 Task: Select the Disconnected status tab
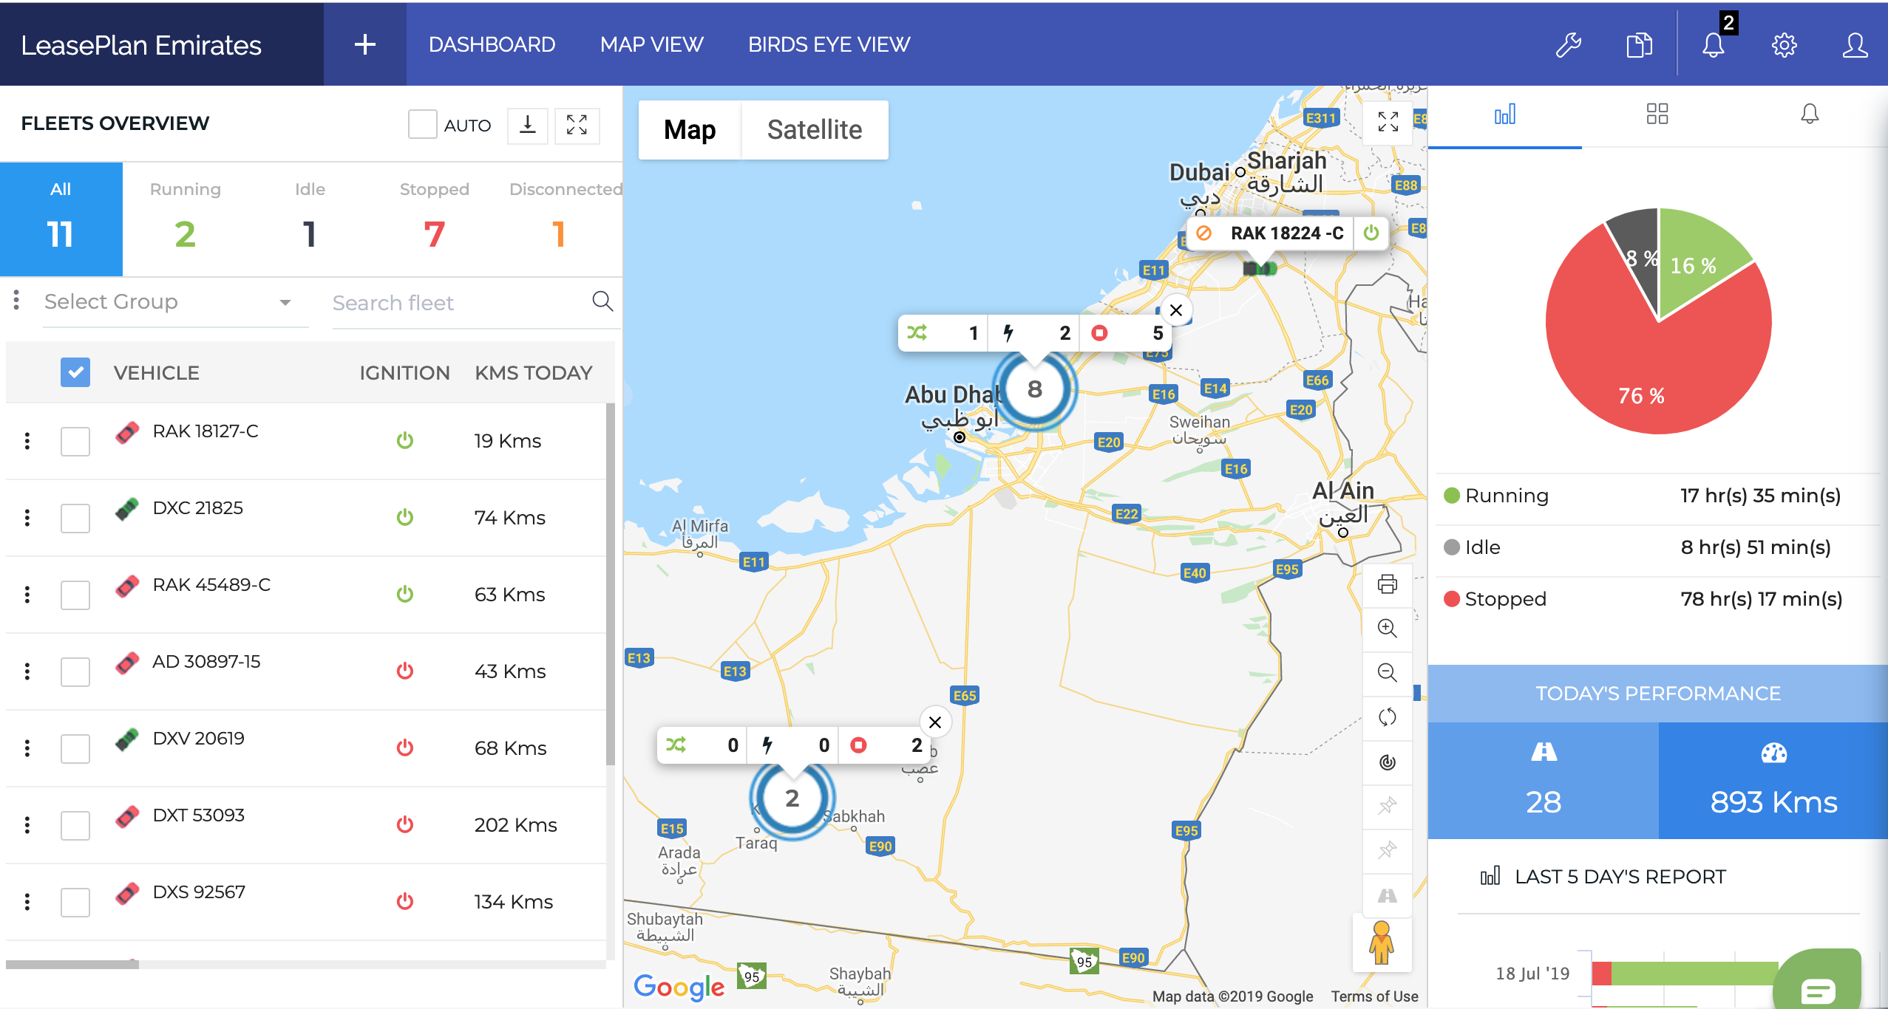point(559,219)
